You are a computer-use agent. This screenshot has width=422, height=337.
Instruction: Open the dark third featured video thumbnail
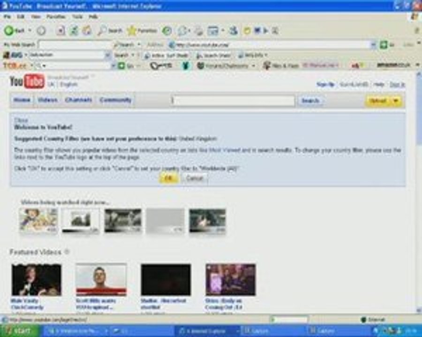(166, 280)
